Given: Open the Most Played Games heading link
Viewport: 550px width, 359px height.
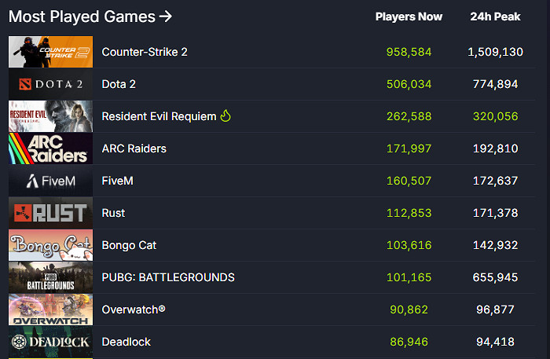Looking at the screenshot, I should coord(90,16).
